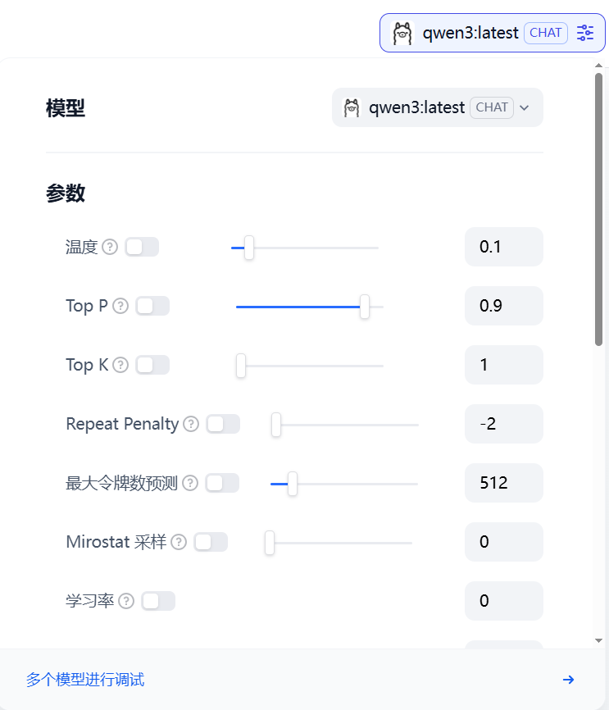Viewport: 609px width, 710px height.
Task: Click the help icon next to Top P
Action: pyautogui.click(x=120, y=306)
